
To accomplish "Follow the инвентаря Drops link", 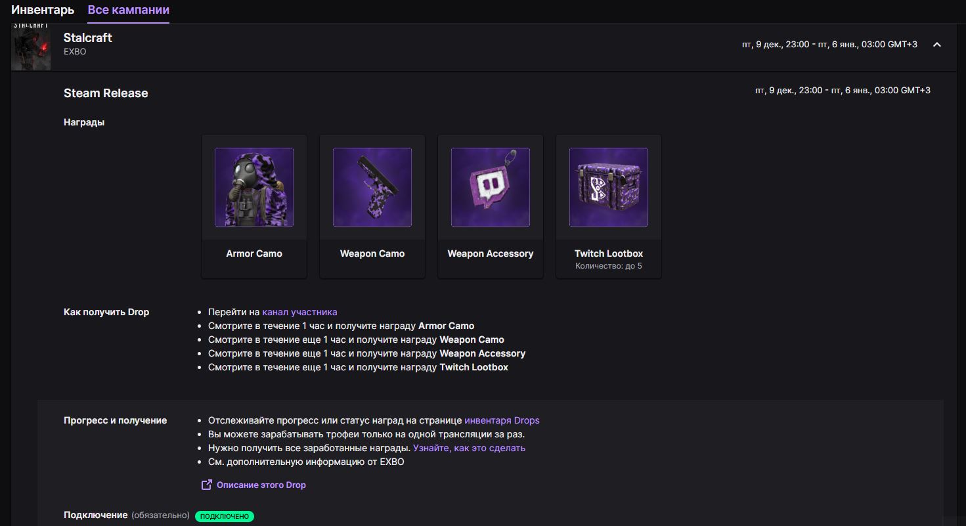I will click(x=502, y=420).
